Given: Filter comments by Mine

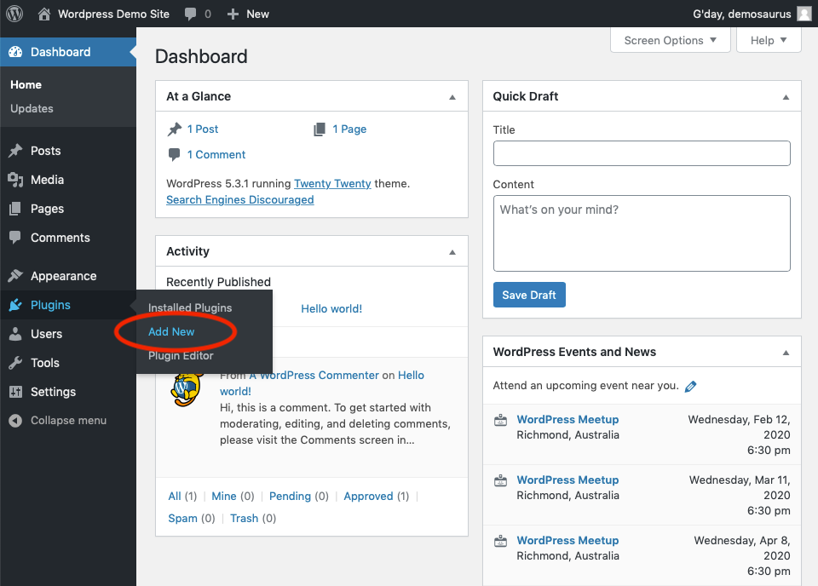Looking at the screenshot, I should [224, 496].
